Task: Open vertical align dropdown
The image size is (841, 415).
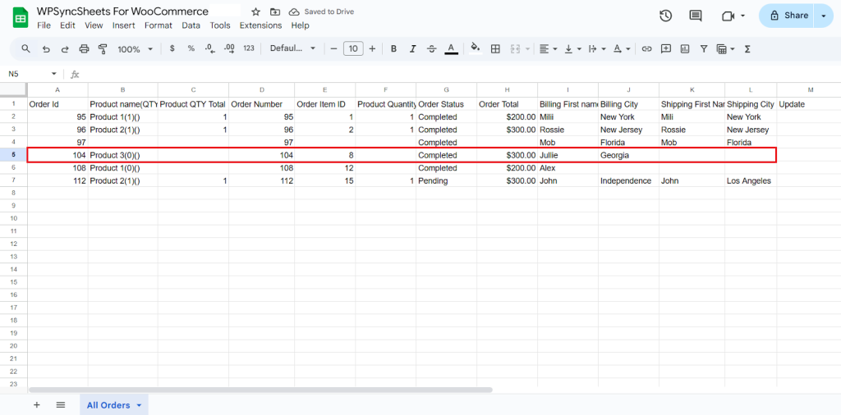Action: coord(572,48)
